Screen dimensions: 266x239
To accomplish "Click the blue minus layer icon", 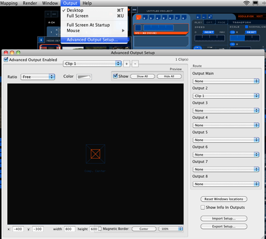I will coord(204,17).
